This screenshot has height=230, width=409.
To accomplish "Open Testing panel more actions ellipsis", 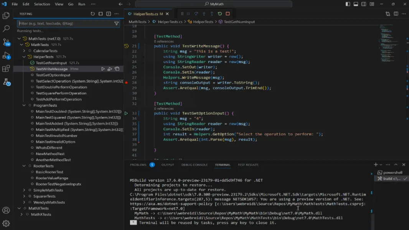I will [x=116, y=14].
